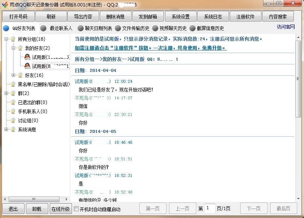
Task: Click the app logo in title bar
Action: coord(5,3)
